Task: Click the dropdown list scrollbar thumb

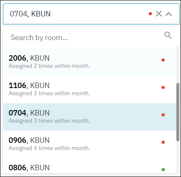Action: pos(178,112)
